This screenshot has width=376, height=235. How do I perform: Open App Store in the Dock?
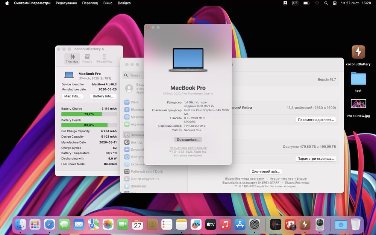[240, 225]
